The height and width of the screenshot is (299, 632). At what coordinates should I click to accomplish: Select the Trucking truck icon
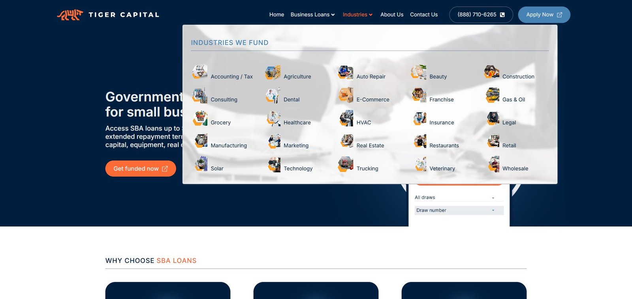[x=346, y=164]
